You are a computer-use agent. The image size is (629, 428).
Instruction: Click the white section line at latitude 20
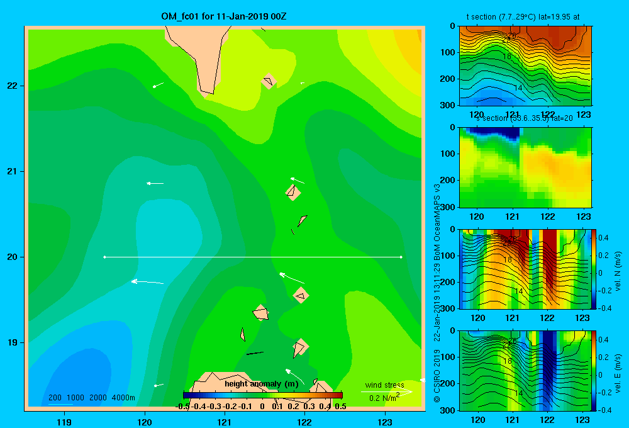[x=253, y=257]
